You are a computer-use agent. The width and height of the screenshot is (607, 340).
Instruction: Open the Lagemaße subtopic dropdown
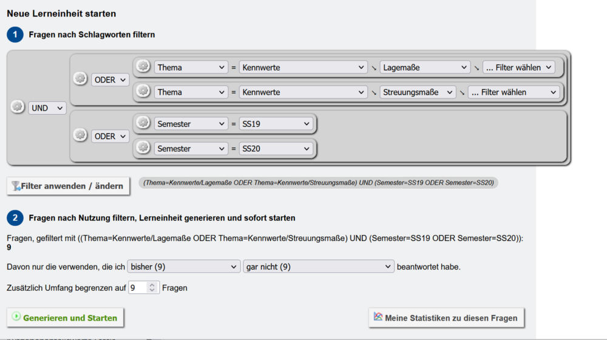(x=425, y=67)
